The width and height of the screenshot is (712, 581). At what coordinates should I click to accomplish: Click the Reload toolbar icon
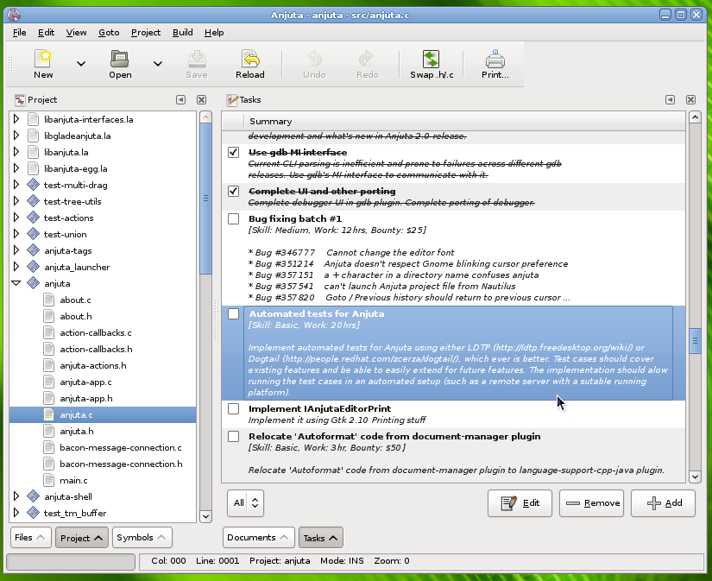click(250, 59)
